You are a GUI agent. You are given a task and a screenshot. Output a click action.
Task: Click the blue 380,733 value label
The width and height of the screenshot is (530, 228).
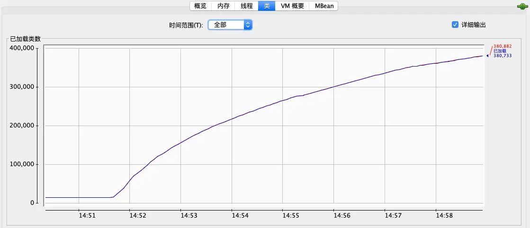503,56
